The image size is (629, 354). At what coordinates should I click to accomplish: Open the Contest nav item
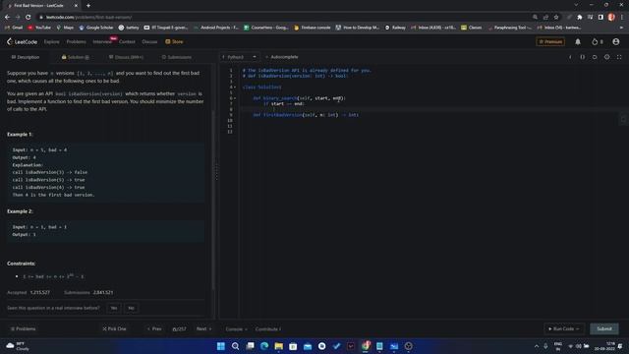coord(127,41)
